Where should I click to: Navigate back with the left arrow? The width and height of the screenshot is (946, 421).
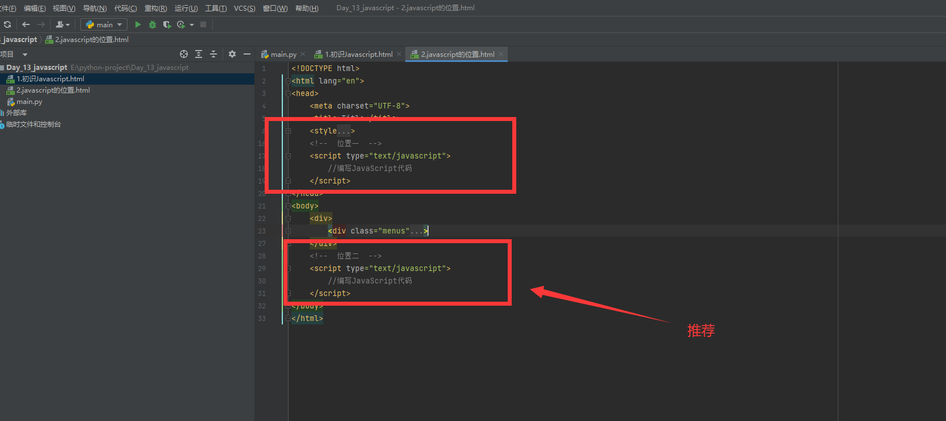point(26,24)
